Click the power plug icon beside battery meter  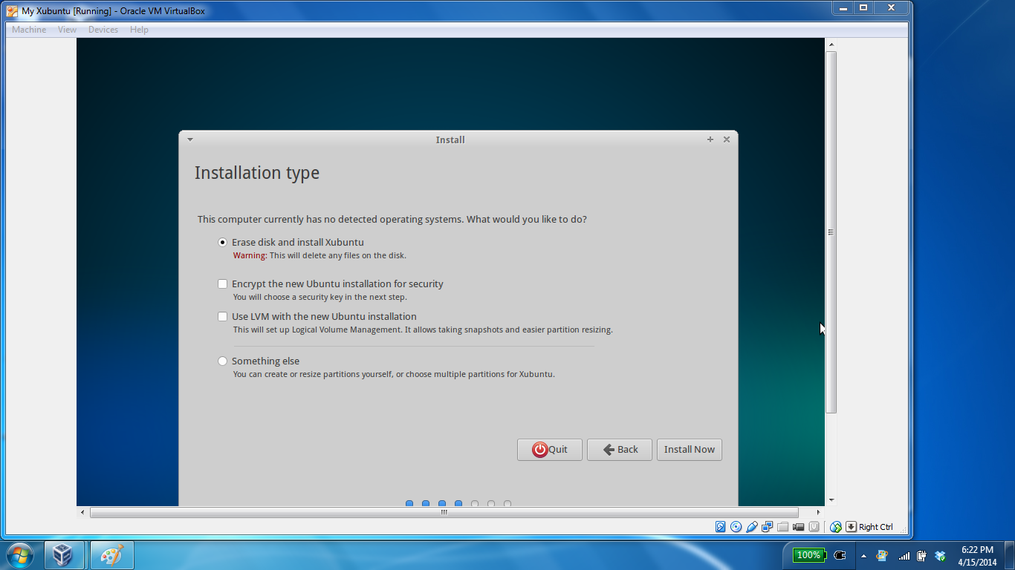[x=840, y=555]
